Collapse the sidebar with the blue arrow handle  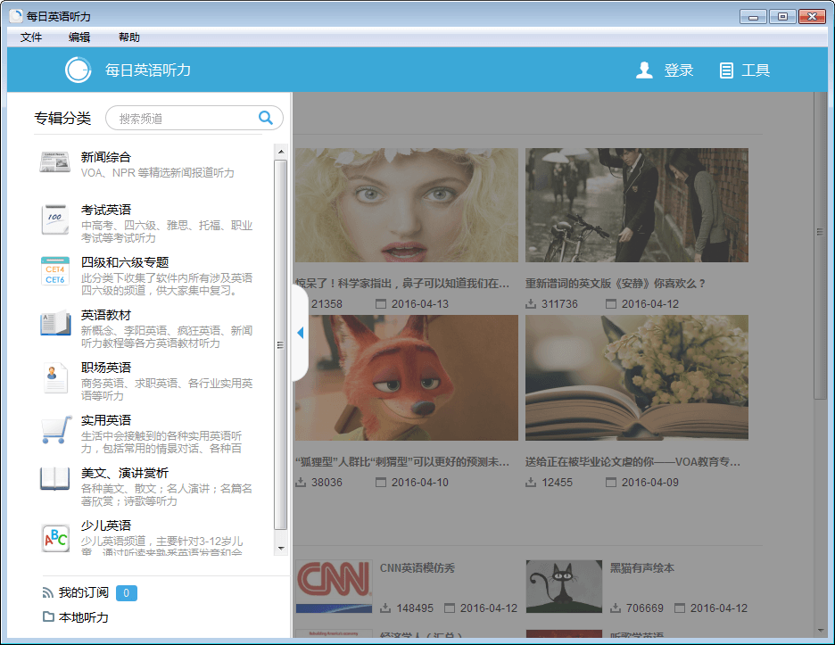300,333
